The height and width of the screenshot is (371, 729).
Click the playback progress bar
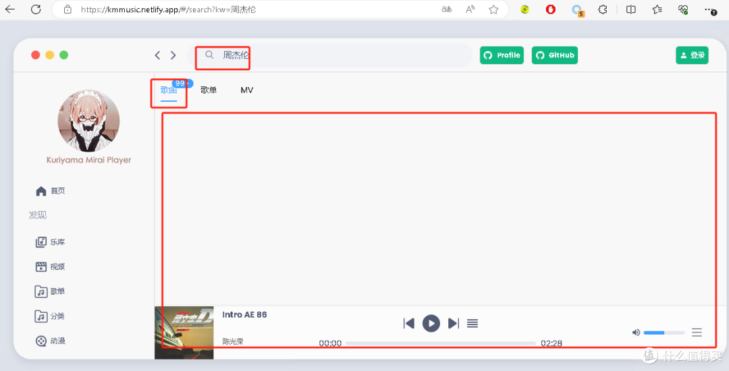[441, 343]
